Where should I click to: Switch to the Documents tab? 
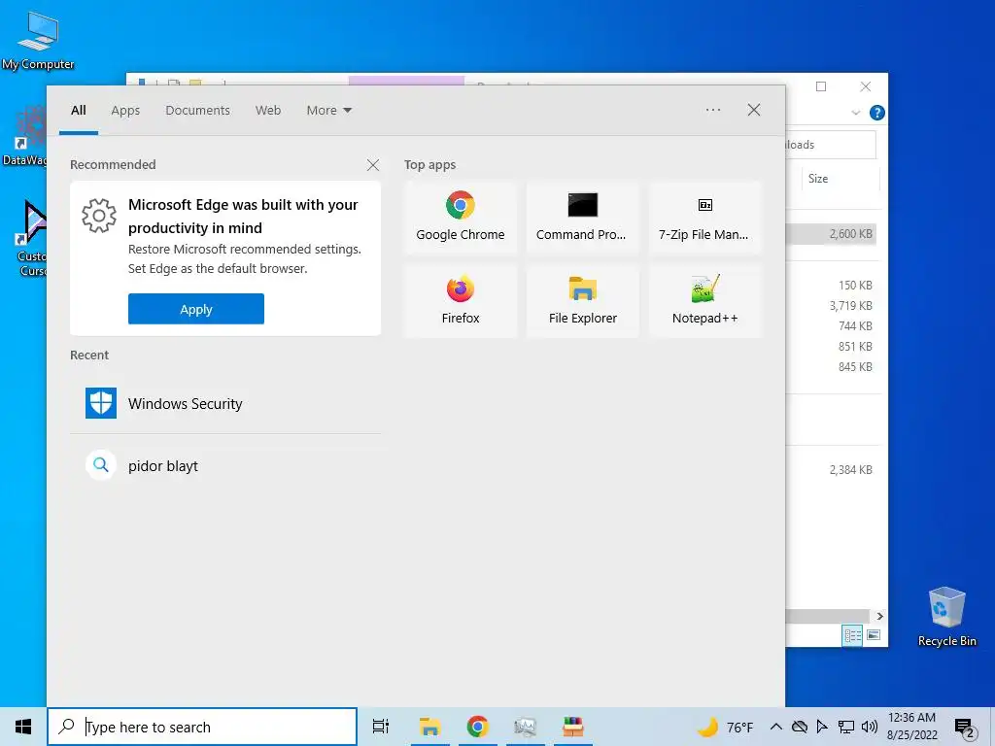198,111
